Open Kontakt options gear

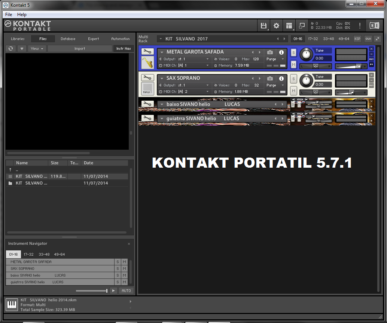point(276,26)
